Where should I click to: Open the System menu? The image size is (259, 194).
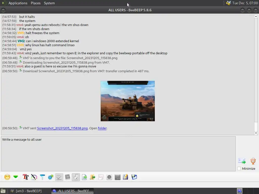pos(49,3)
